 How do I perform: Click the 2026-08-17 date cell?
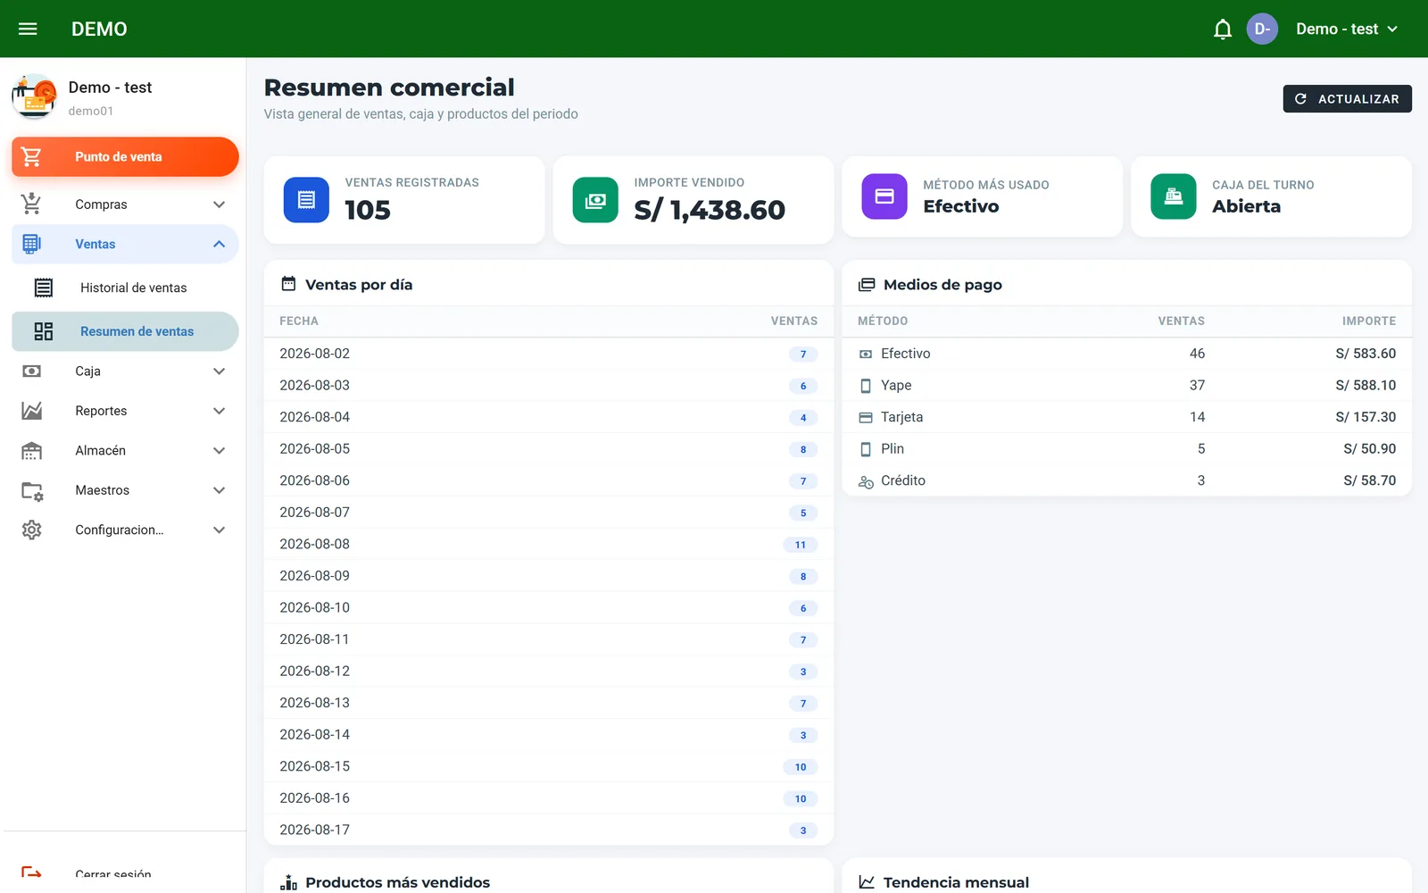[x=315, y=830]
